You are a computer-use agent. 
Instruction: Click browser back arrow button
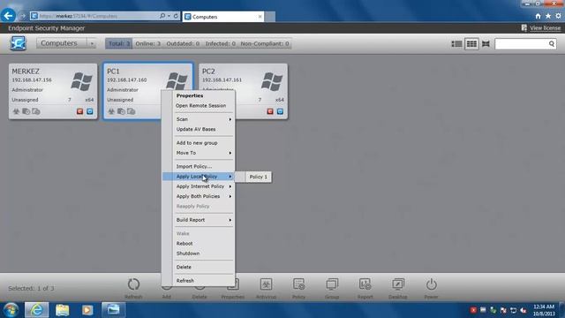click(8, 16)
